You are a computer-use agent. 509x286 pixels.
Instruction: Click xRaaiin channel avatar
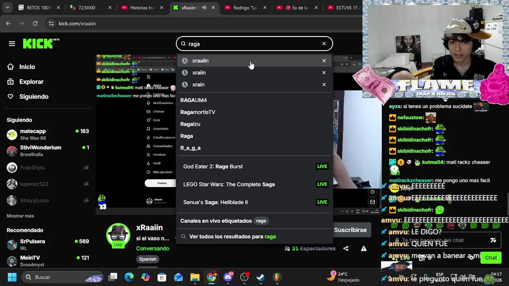pos(118,235)
